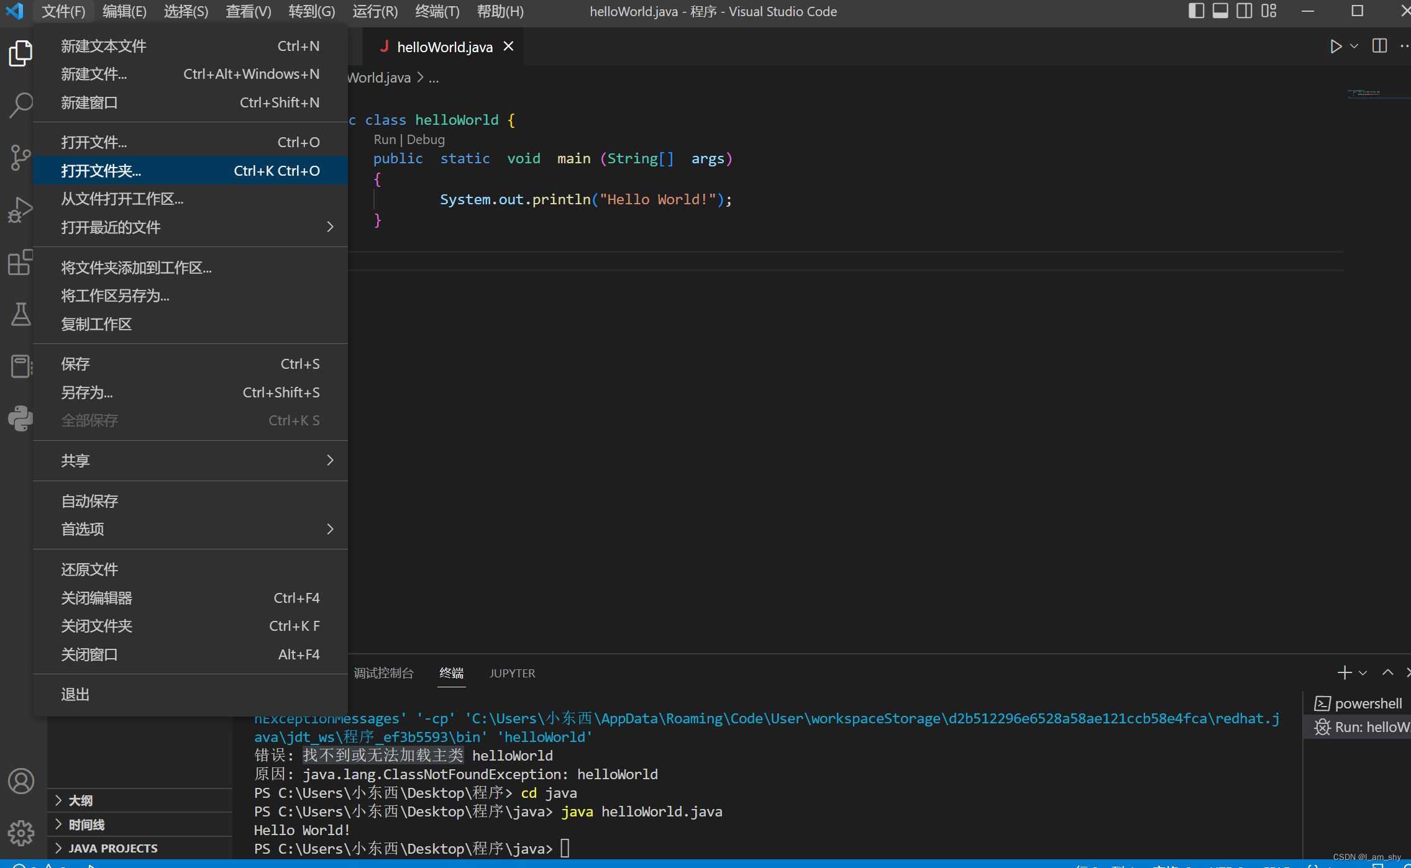Screen dimensions: 1411x868
Task: Open the Python sidebar icon
Action: click(21, 418)
